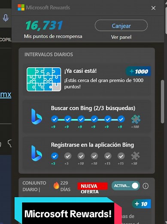Click the Canjear redeem button

coord(121,25)
